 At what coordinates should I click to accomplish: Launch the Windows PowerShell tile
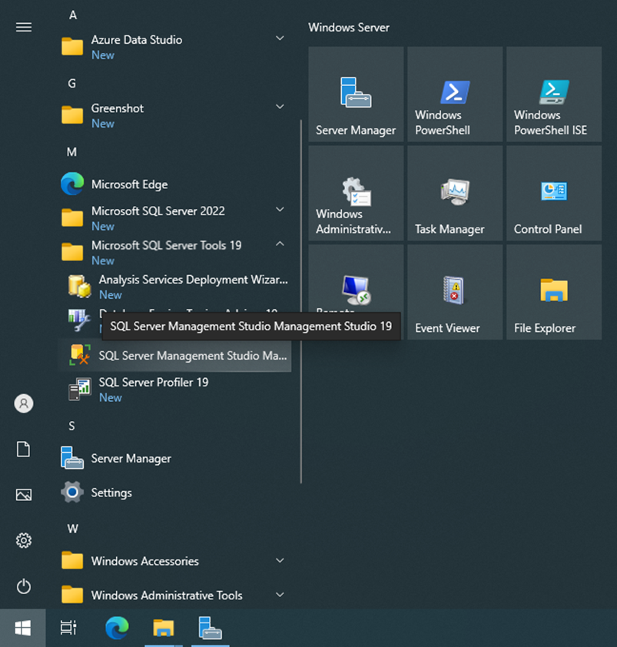tap(455, 94)
